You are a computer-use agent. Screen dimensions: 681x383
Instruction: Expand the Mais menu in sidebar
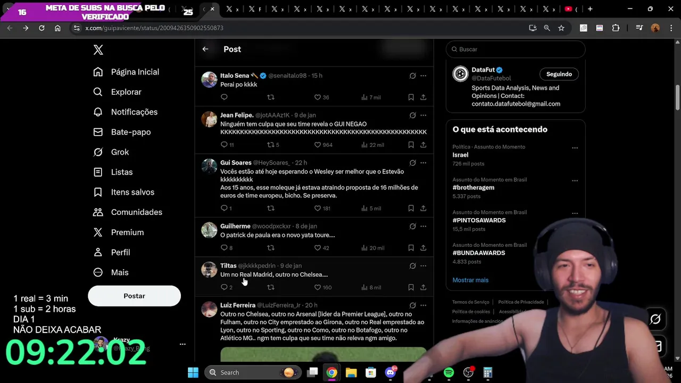pos(111,272)
